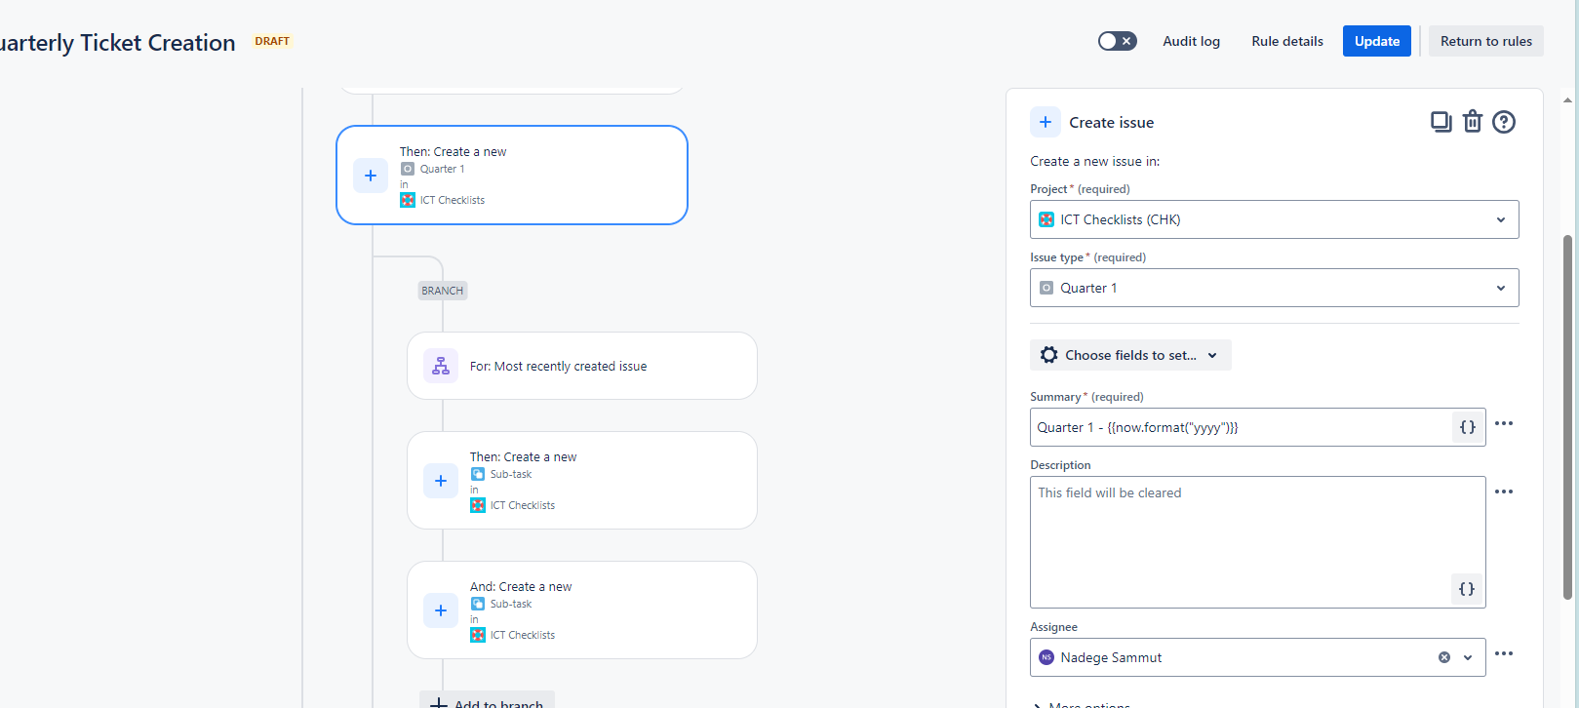Click plus icon on Then Sub-task step
The width and height of the screenshot is (1579, 708).
coord(441,481)
